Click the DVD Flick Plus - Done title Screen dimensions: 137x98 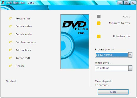tap(20, 3)
